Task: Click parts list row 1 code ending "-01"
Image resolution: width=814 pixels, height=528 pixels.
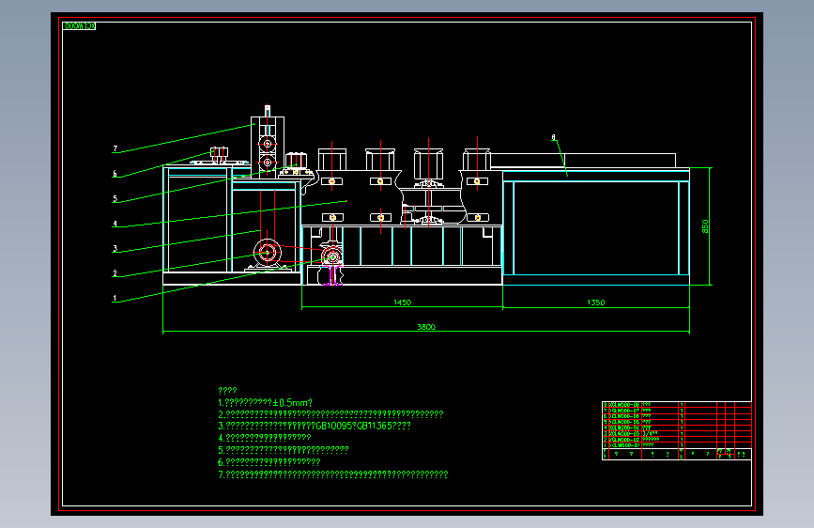Action: (624, 445)
